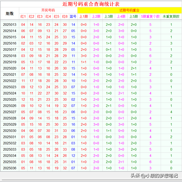Select period cell 2025036
The width and height of the screenshot is (182, 182).
[x=10, y=168]
